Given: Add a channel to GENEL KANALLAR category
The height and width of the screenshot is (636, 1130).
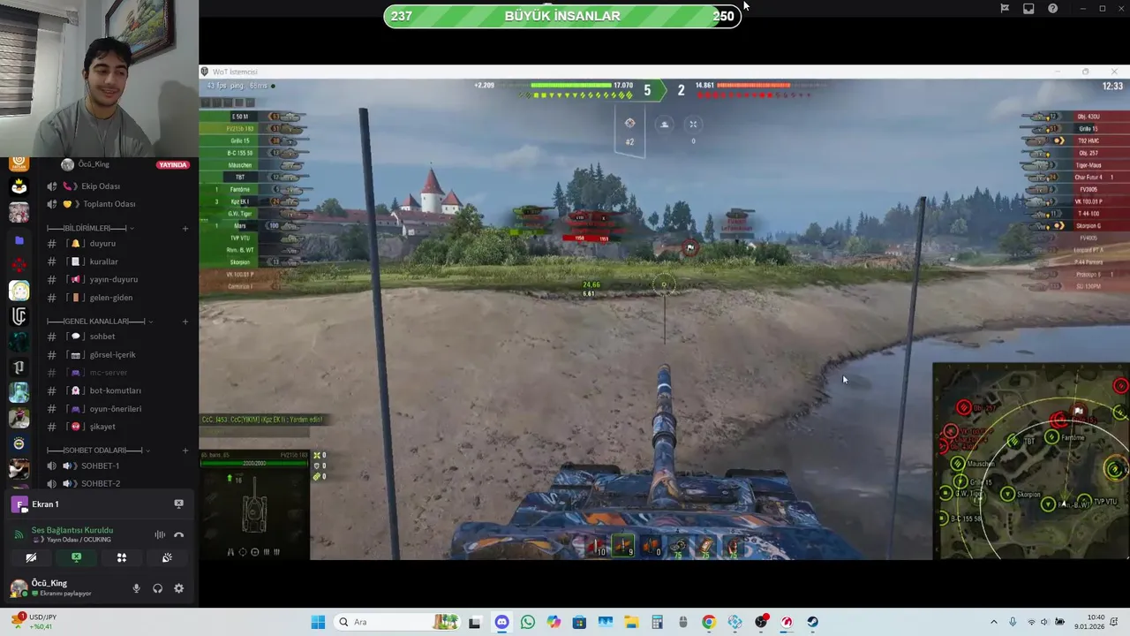Looking at the screenshot, I should click(x=185, y=322).
